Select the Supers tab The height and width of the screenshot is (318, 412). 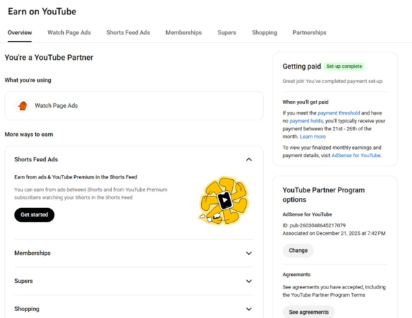click(227, 32)
